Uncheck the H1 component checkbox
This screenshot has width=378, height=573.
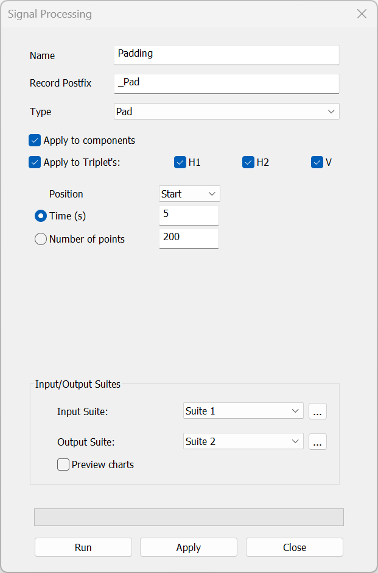pos(180,163)
